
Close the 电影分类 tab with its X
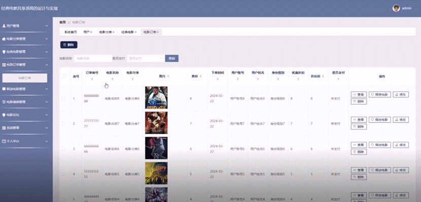tap(113, 32)
